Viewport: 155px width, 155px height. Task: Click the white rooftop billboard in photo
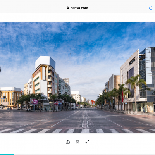point(45,62)
